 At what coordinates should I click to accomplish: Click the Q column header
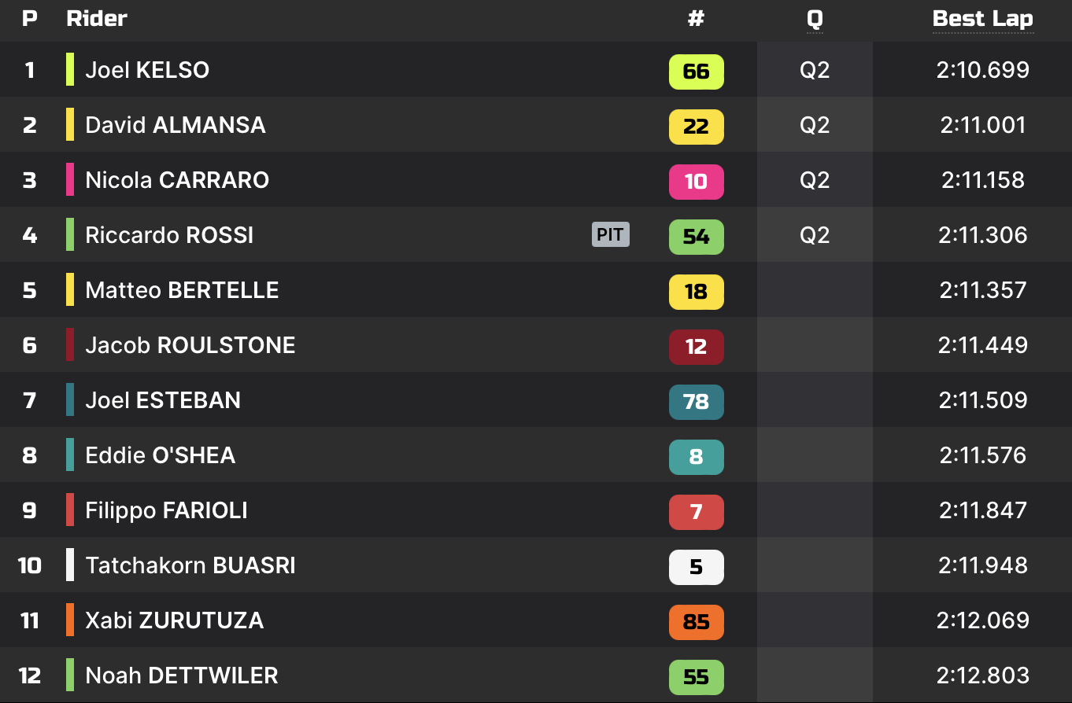pos(815,19)
